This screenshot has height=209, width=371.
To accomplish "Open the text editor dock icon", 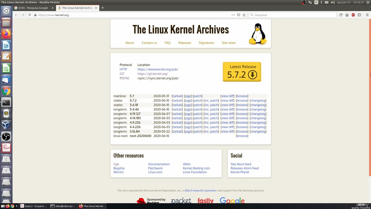I will pyautogui.click(x=6, y=57).
